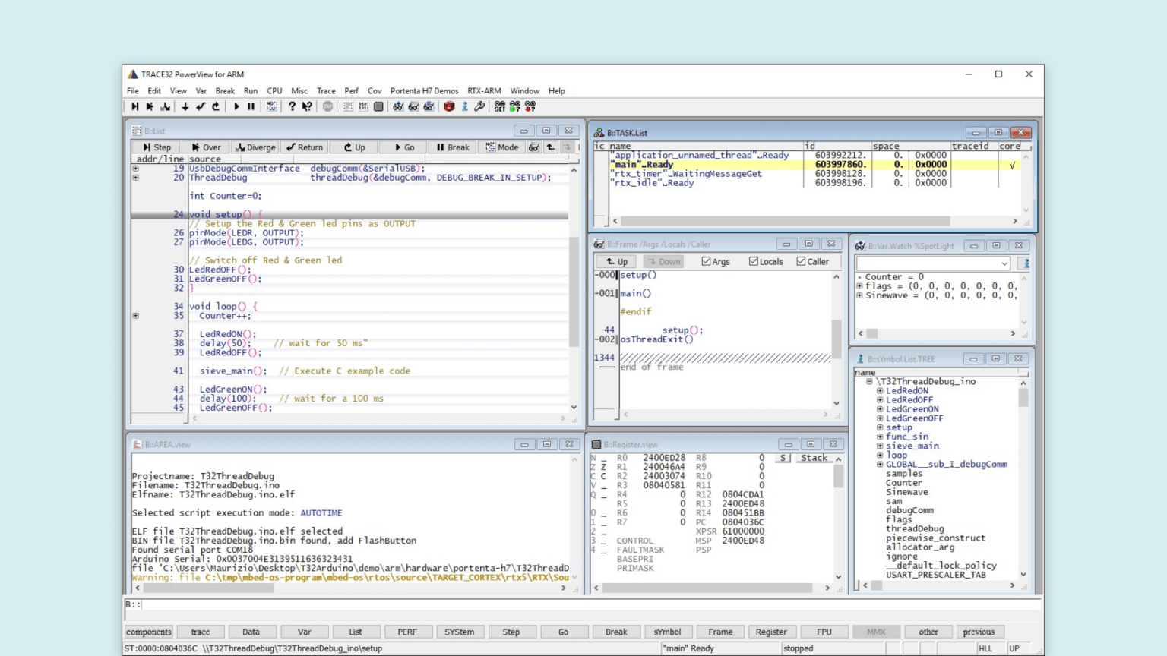Click the Diverge button in List window

pyautogui.click(x=255, y=147)
